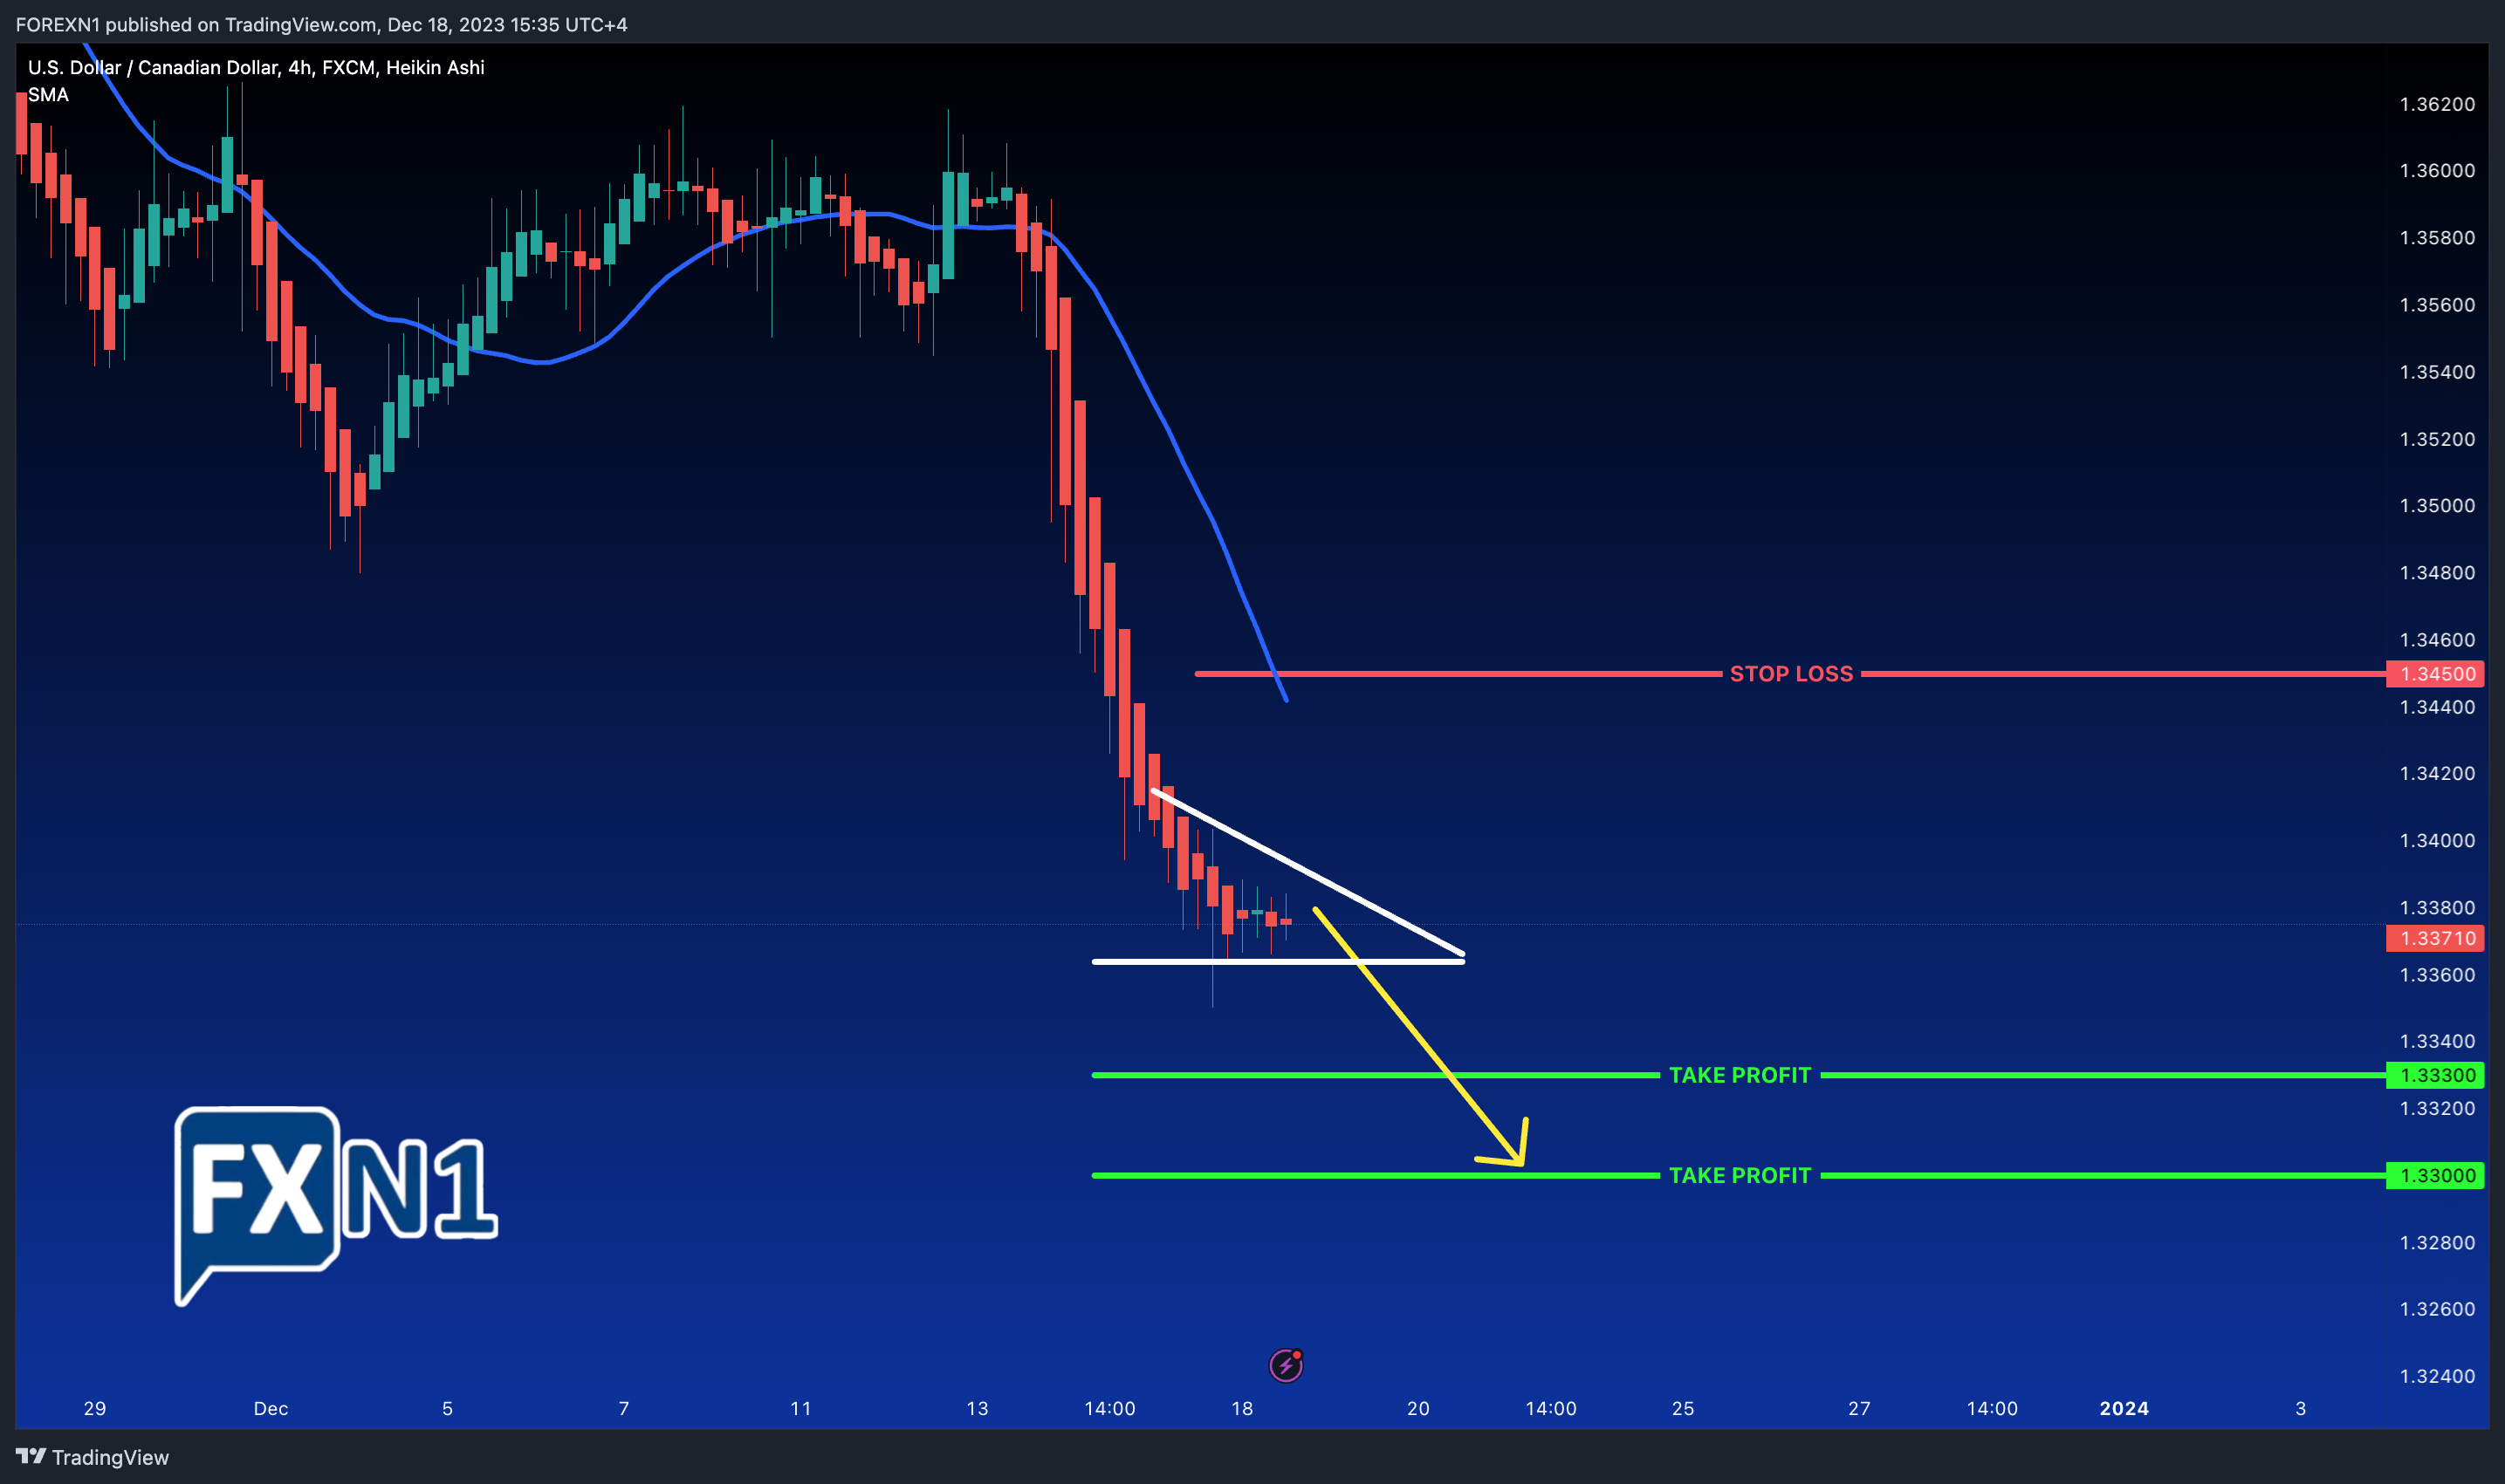This screenshot has height=1484, width=2505.
Task: Click the TradingView logo at bottom left
Action: coord(92,1457)
